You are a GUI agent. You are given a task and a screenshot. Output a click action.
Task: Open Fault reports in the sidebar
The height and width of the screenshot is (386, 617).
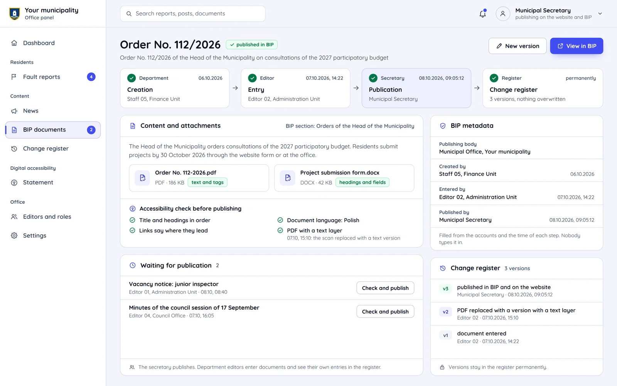click(x=53, y=77)
